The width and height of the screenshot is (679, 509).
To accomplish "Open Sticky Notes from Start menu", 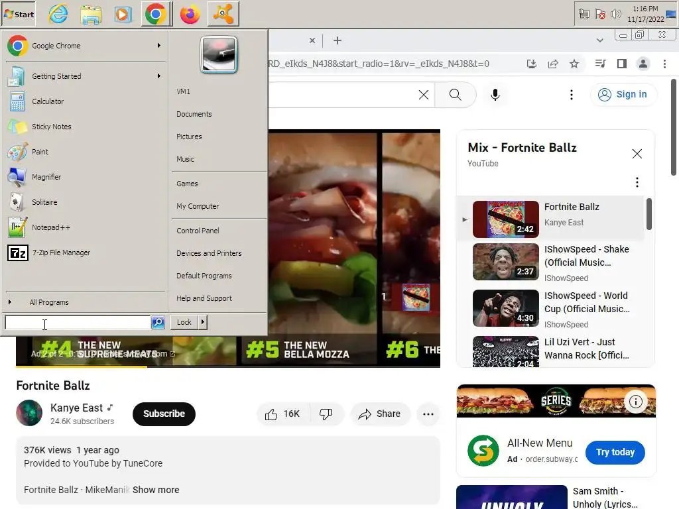I will [x=84, y=127].
